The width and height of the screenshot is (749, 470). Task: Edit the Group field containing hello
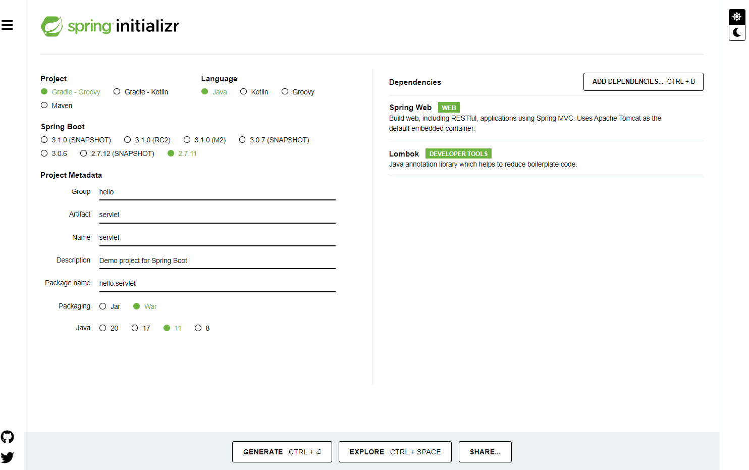217,192
